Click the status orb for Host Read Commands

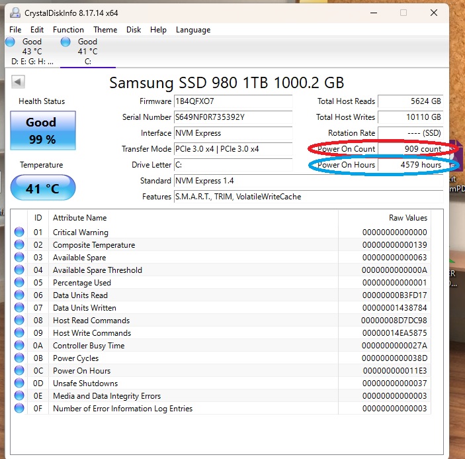(19, 320)
